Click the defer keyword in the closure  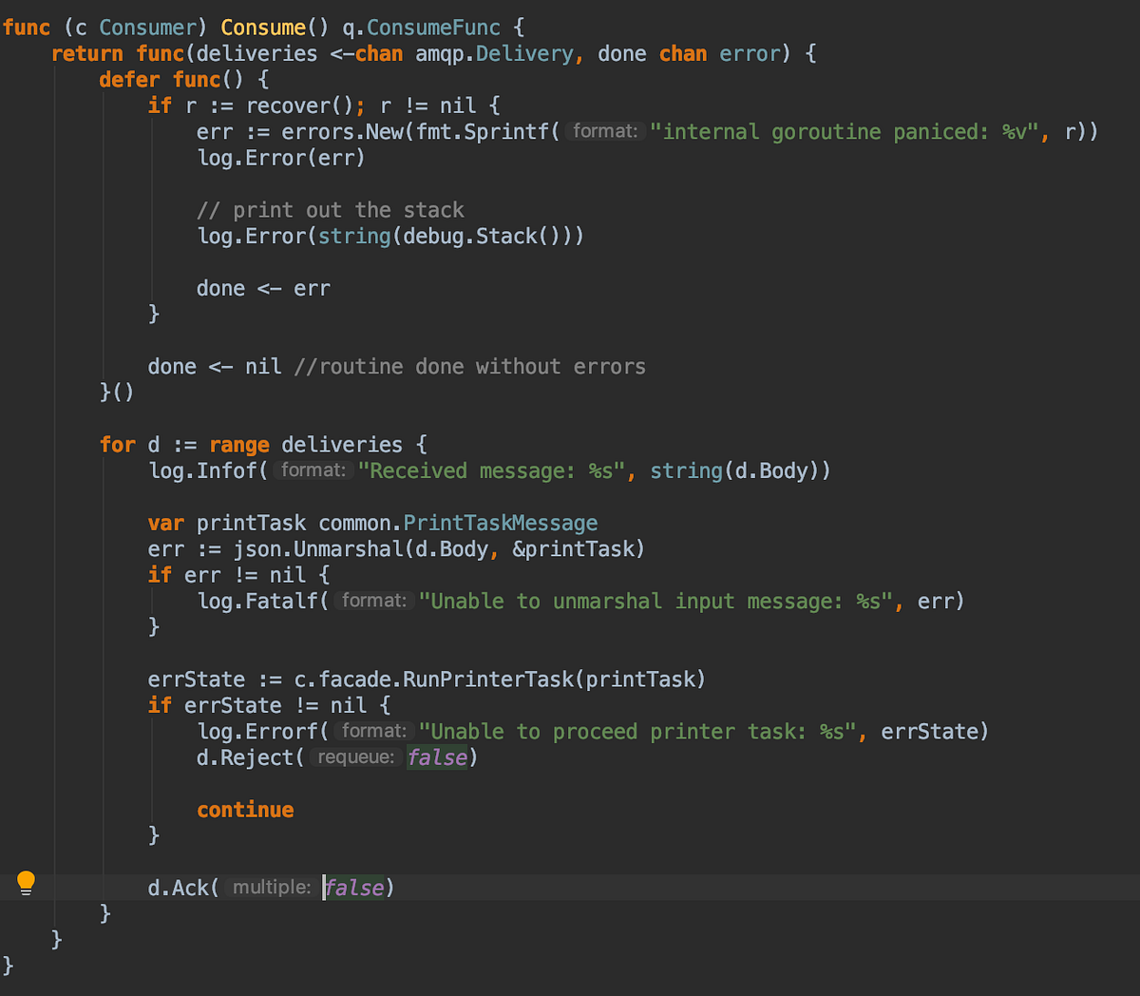pos(129,79)
